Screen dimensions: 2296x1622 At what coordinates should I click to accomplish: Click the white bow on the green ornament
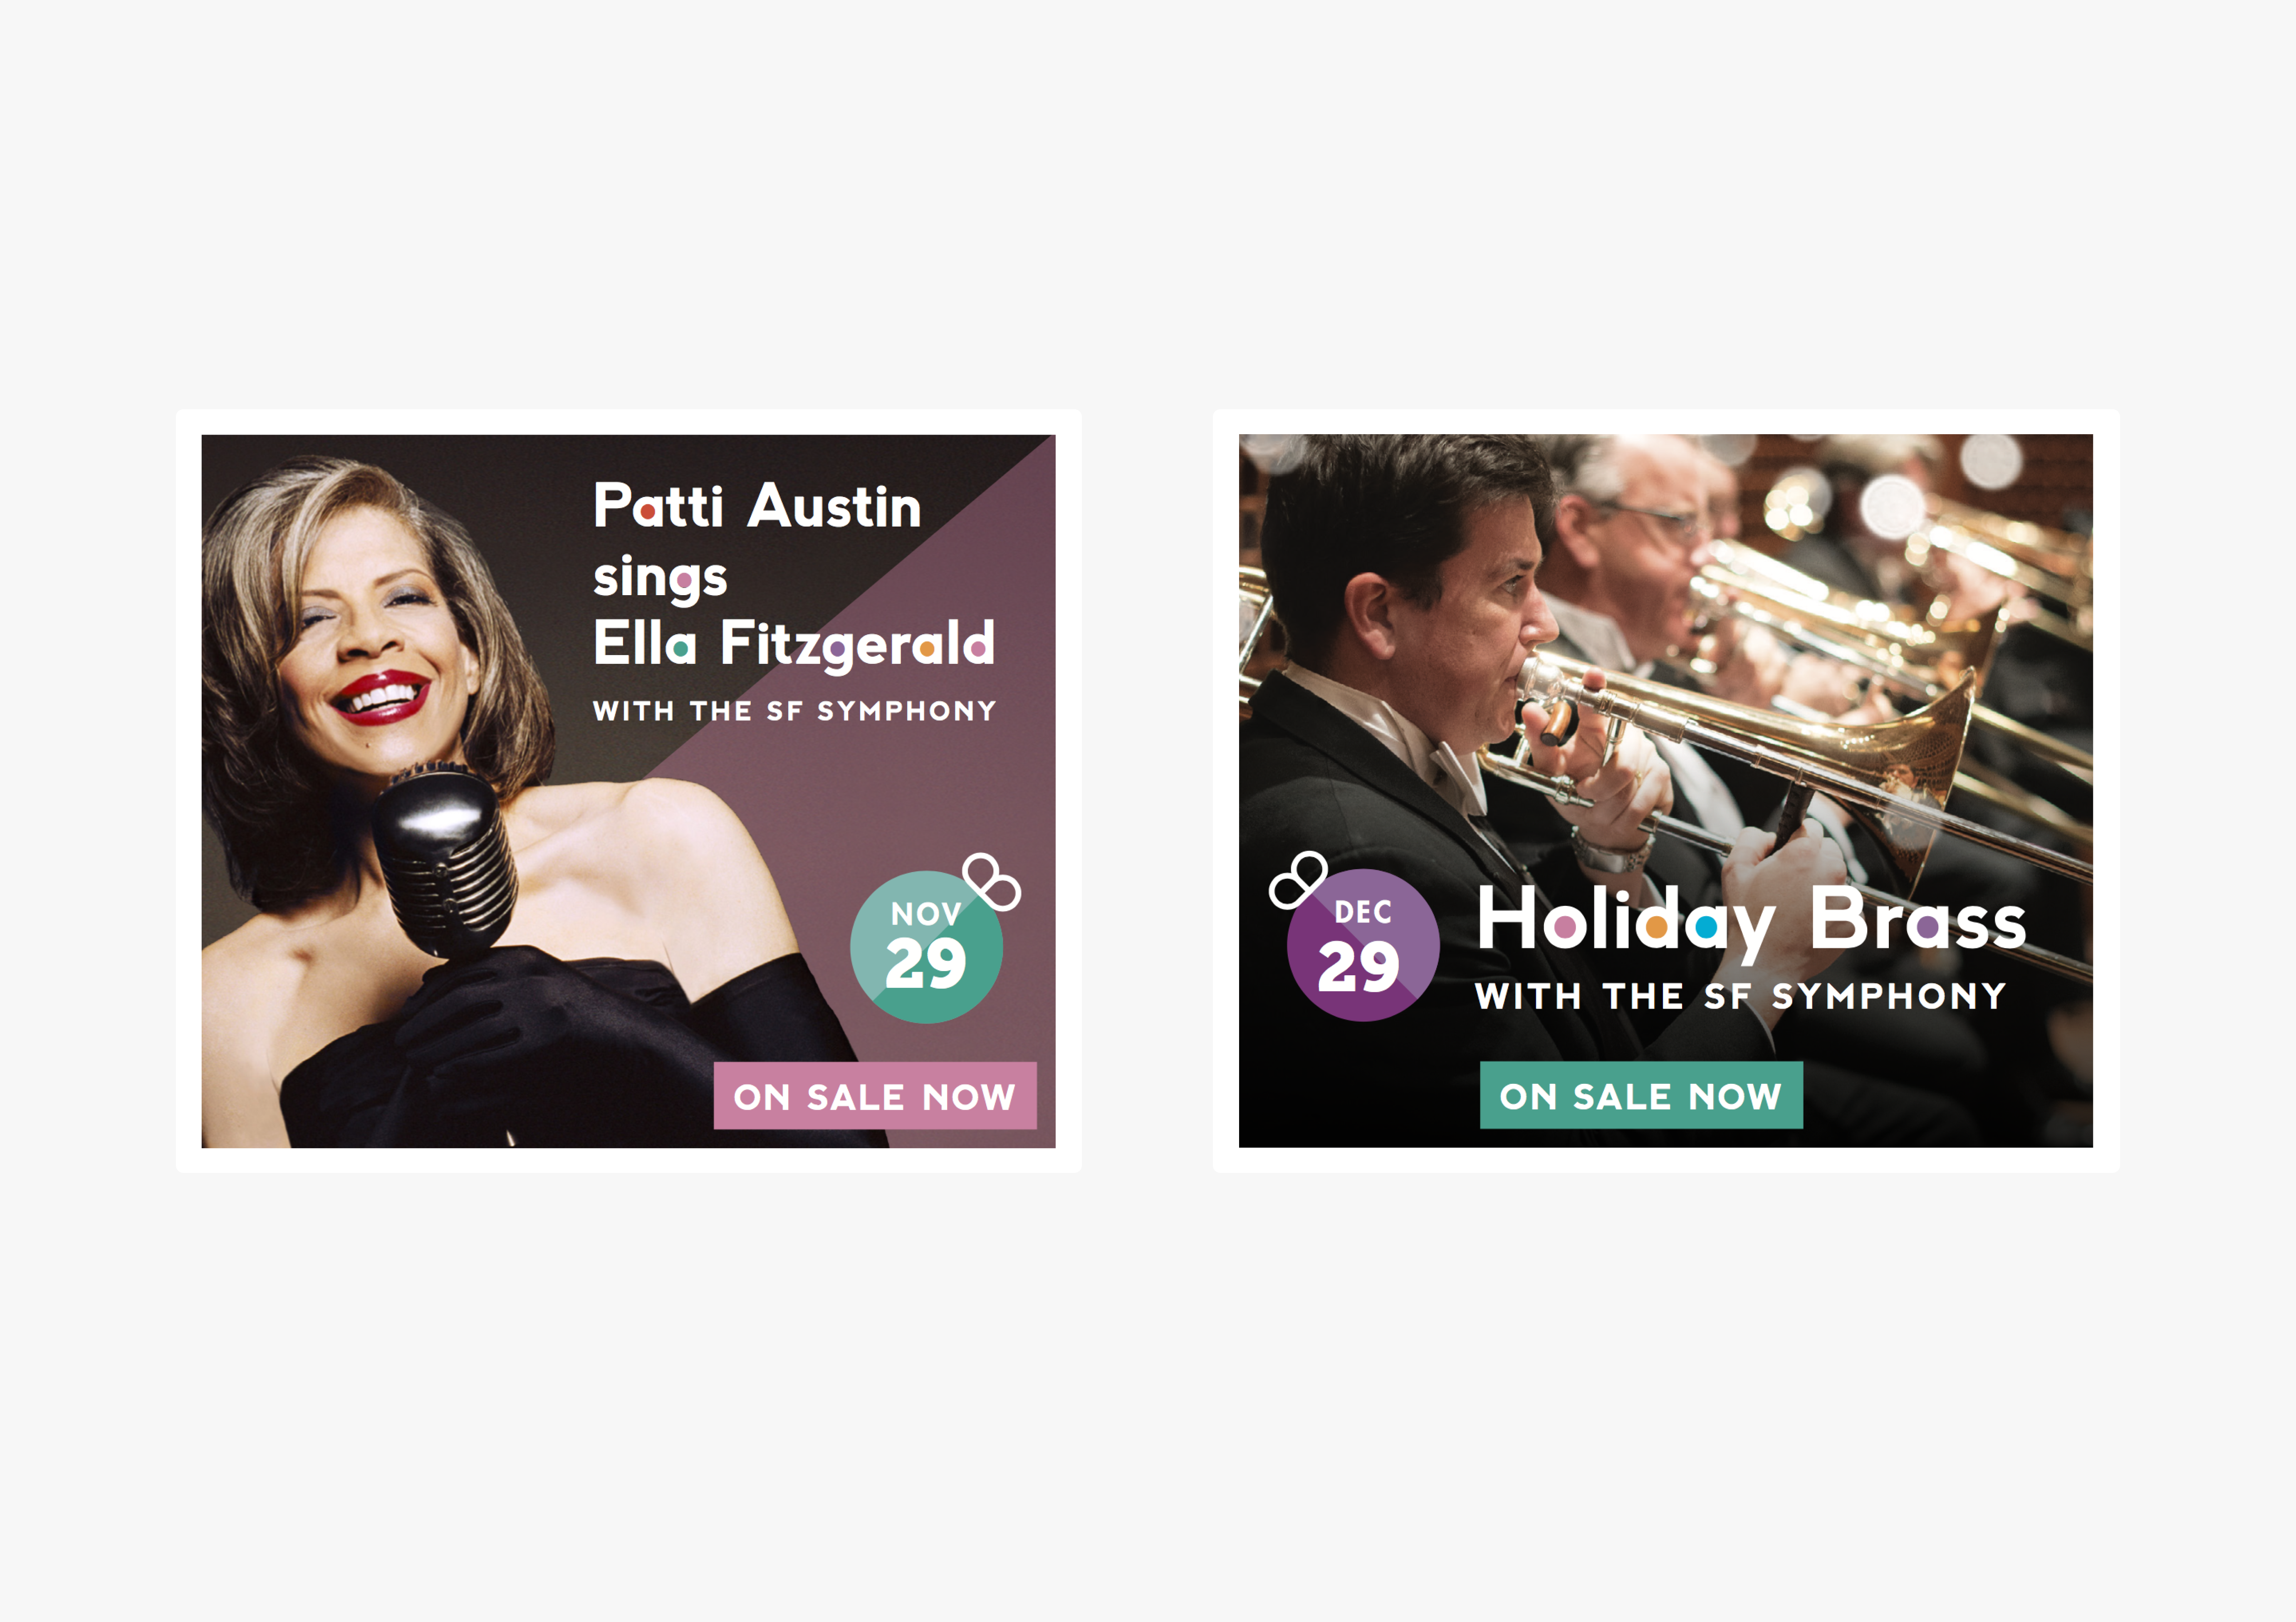(x=991, y=881)
